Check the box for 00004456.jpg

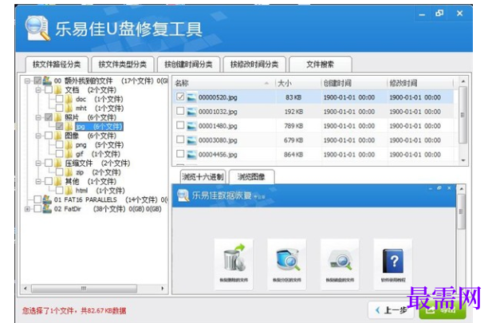tap(180, 154)
